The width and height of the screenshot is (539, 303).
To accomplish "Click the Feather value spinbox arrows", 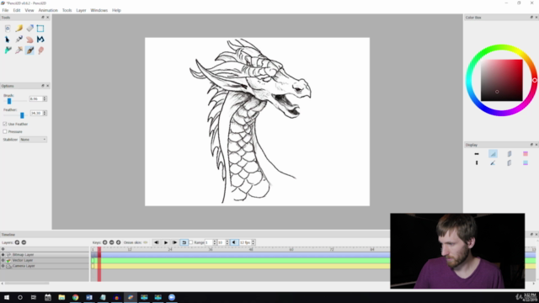I will point(45,113).
